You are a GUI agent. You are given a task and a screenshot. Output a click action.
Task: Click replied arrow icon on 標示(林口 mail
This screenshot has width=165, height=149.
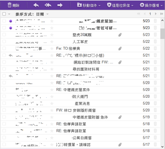[x=11, y=55]
